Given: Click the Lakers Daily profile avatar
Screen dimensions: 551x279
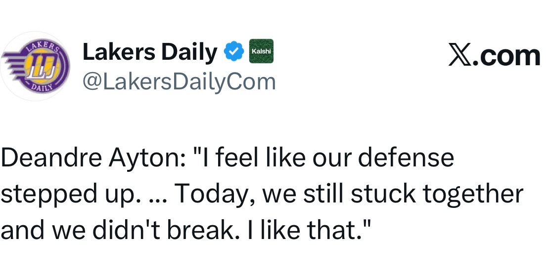Looking at the screenshot, I should (x=36, y=66).
